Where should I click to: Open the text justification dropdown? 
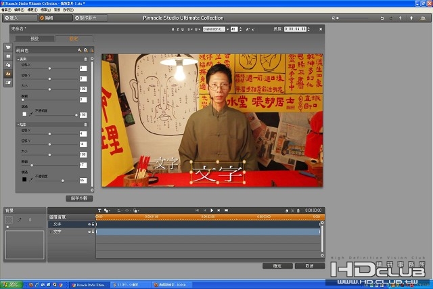[197, 29]
